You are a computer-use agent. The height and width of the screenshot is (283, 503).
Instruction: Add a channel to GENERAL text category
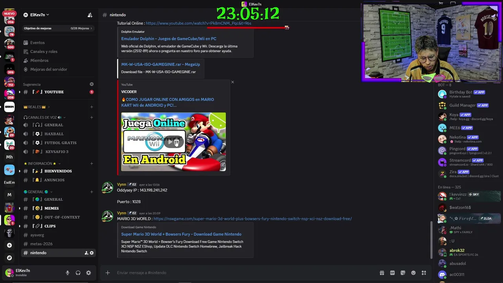(x=92, y=192)
